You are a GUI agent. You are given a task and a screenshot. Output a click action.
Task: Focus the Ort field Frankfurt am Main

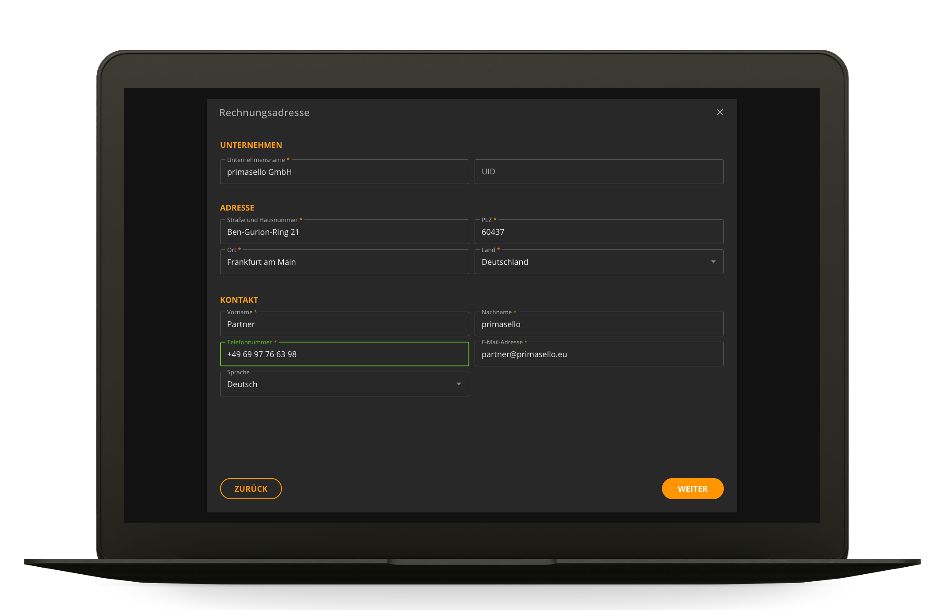pyautogui.click(x=344, y=262)
